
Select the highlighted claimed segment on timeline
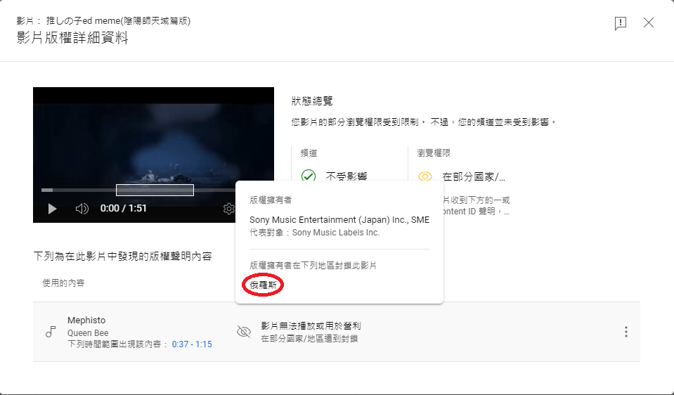point(155,190)
